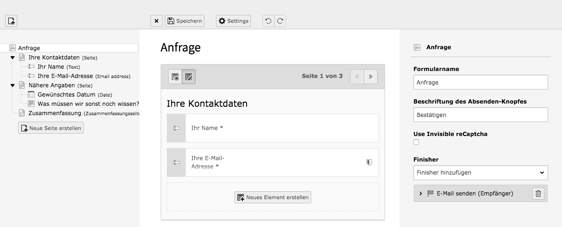Collapse Nähere Angaben tree node

(13, 85)
